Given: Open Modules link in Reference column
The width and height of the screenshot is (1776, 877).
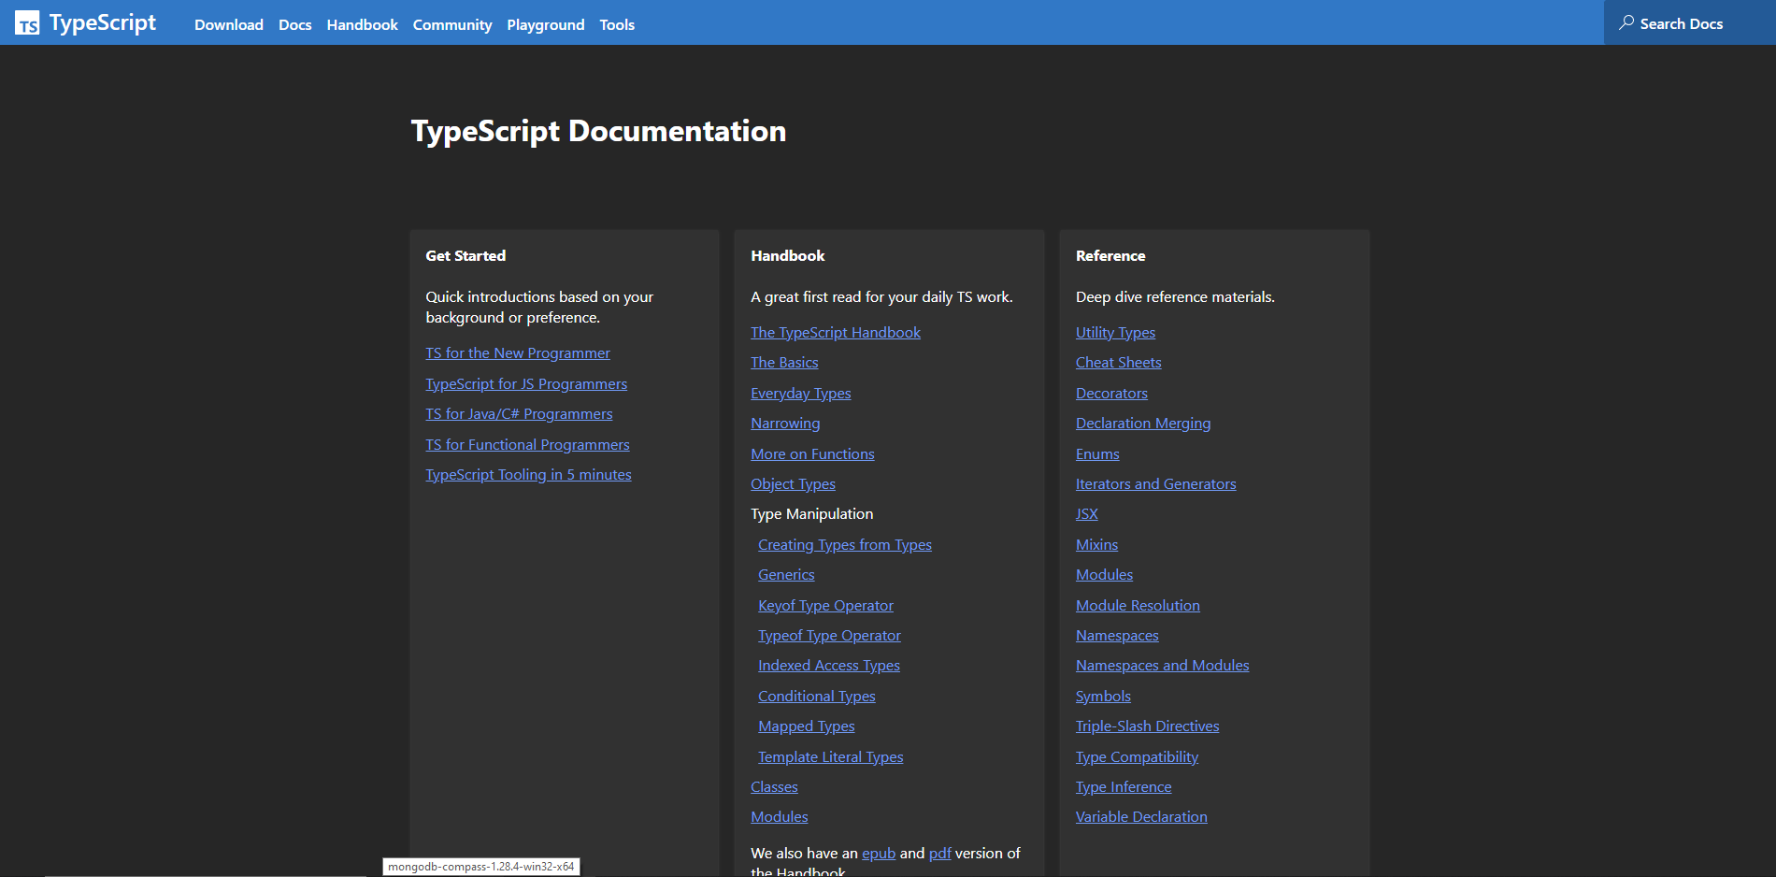Looking at the screenshot, I should pos(1104,575).
